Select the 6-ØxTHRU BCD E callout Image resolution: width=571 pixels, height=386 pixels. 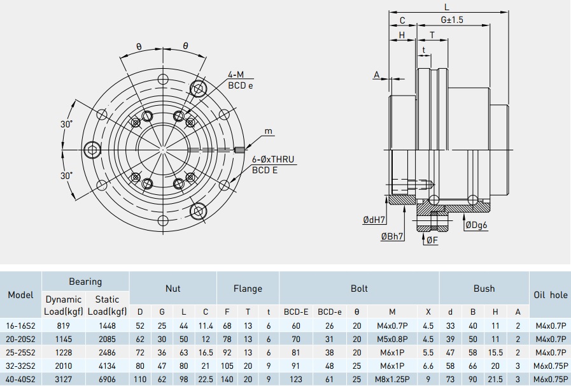pyautogui.click(x=272, y=164)
